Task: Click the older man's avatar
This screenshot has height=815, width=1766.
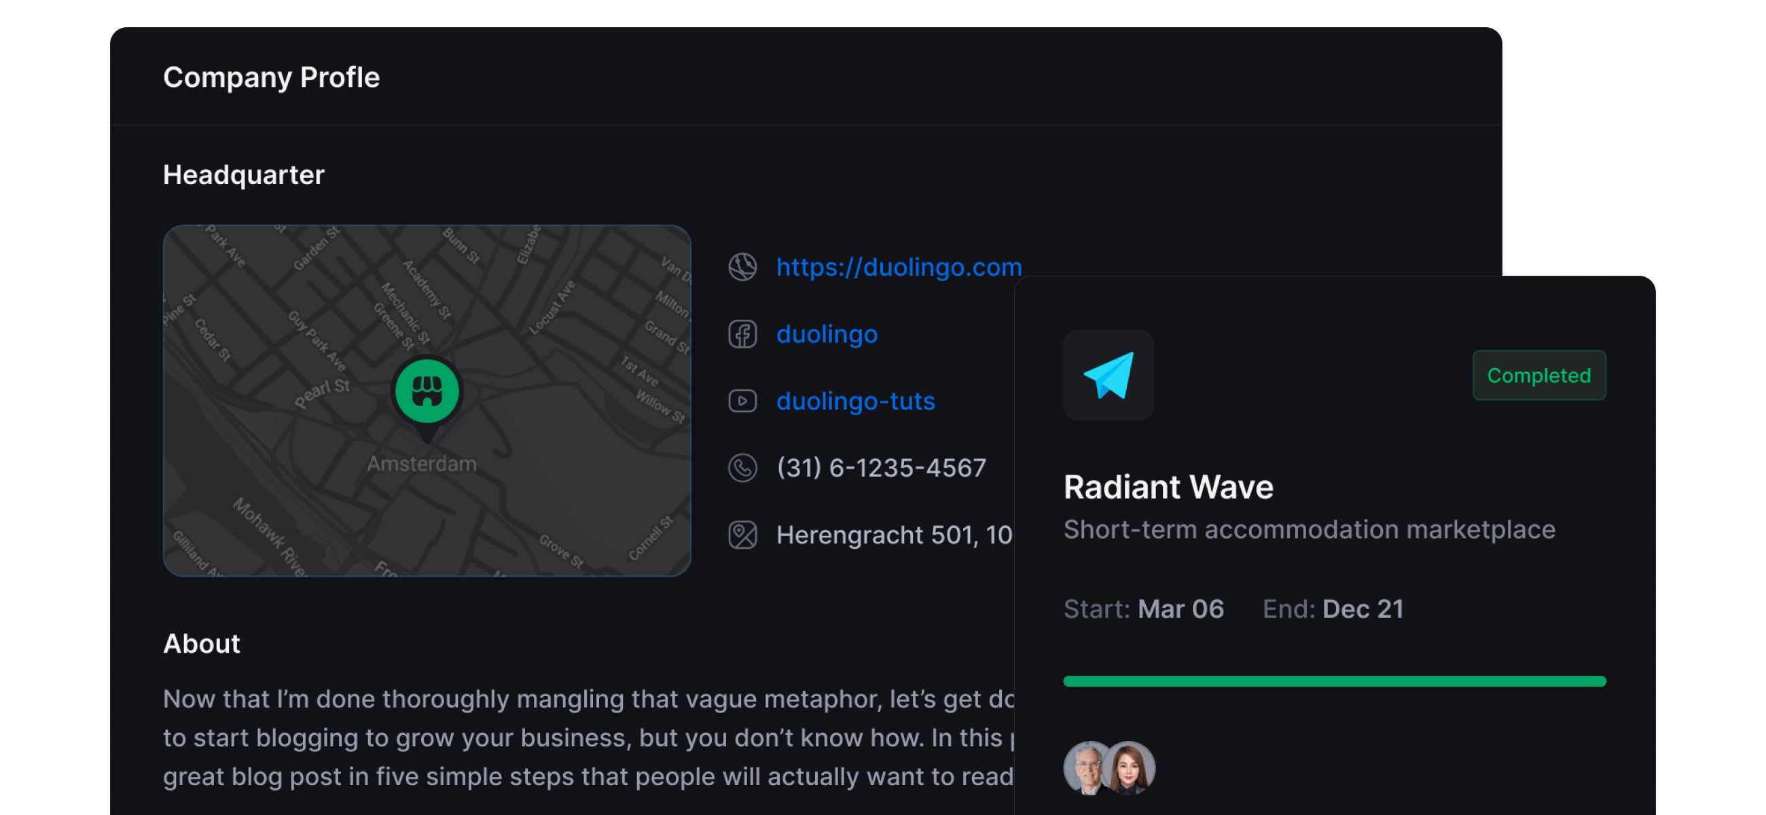Action: tap(1083, 767)
